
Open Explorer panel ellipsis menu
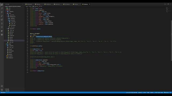point(23,4)
